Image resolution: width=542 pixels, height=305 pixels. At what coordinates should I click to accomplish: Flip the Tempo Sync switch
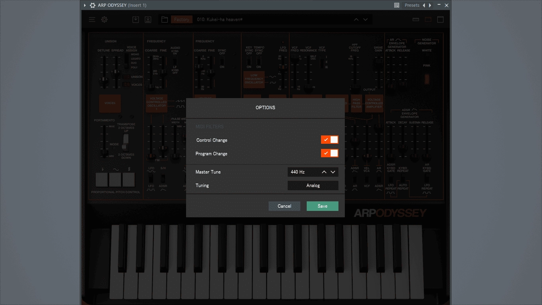pyautogui.click(x=259, y=61)
